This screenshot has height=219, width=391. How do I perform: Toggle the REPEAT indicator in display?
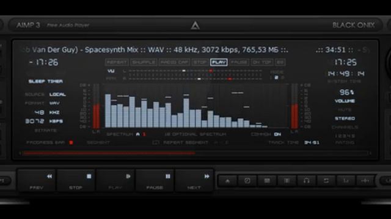pos(117,62)
